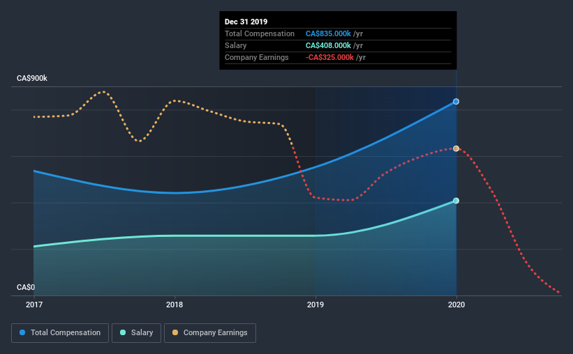Click the blue dot in the Total Compensation legend

(x=22, y=332)
